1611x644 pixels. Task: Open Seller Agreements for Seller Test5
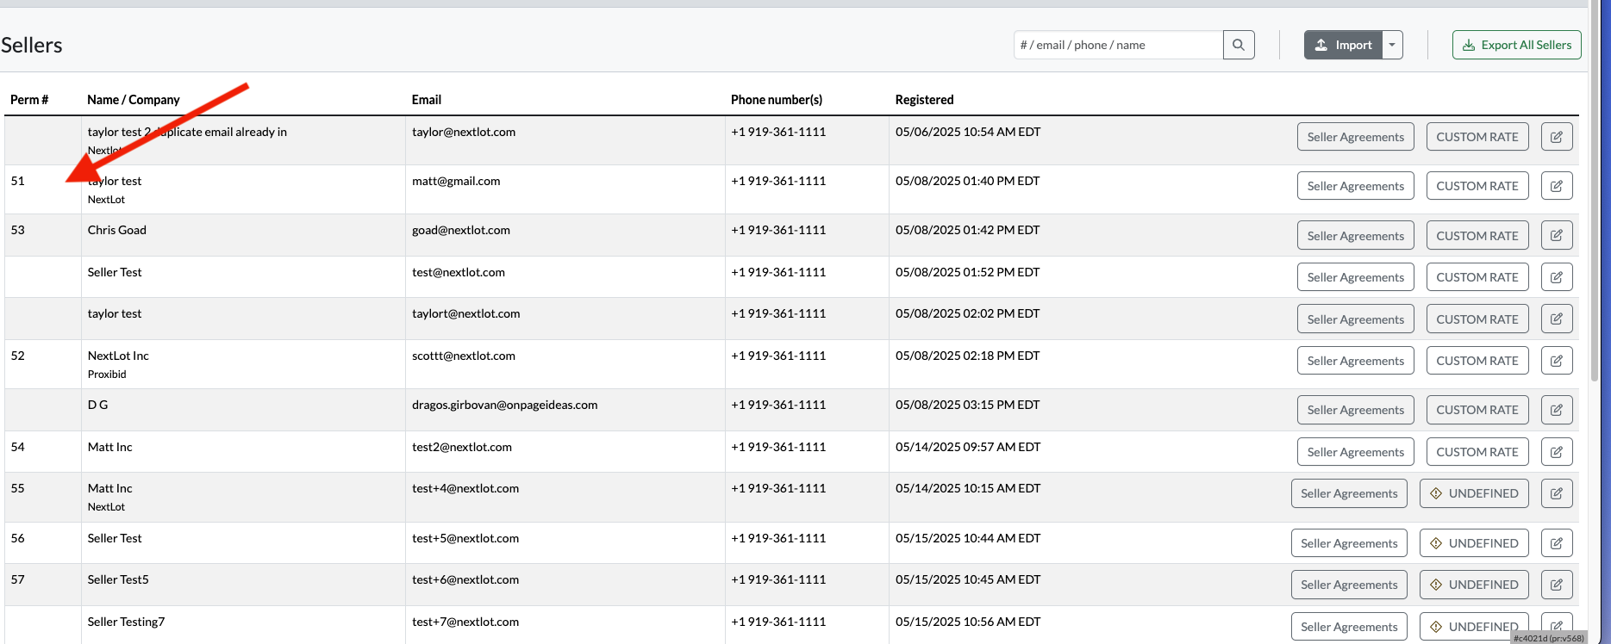point(1349,585)
